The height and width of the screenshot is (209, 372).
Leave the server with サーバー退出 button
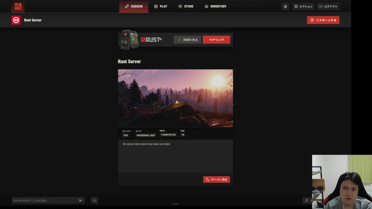click(x=217, y=180)
